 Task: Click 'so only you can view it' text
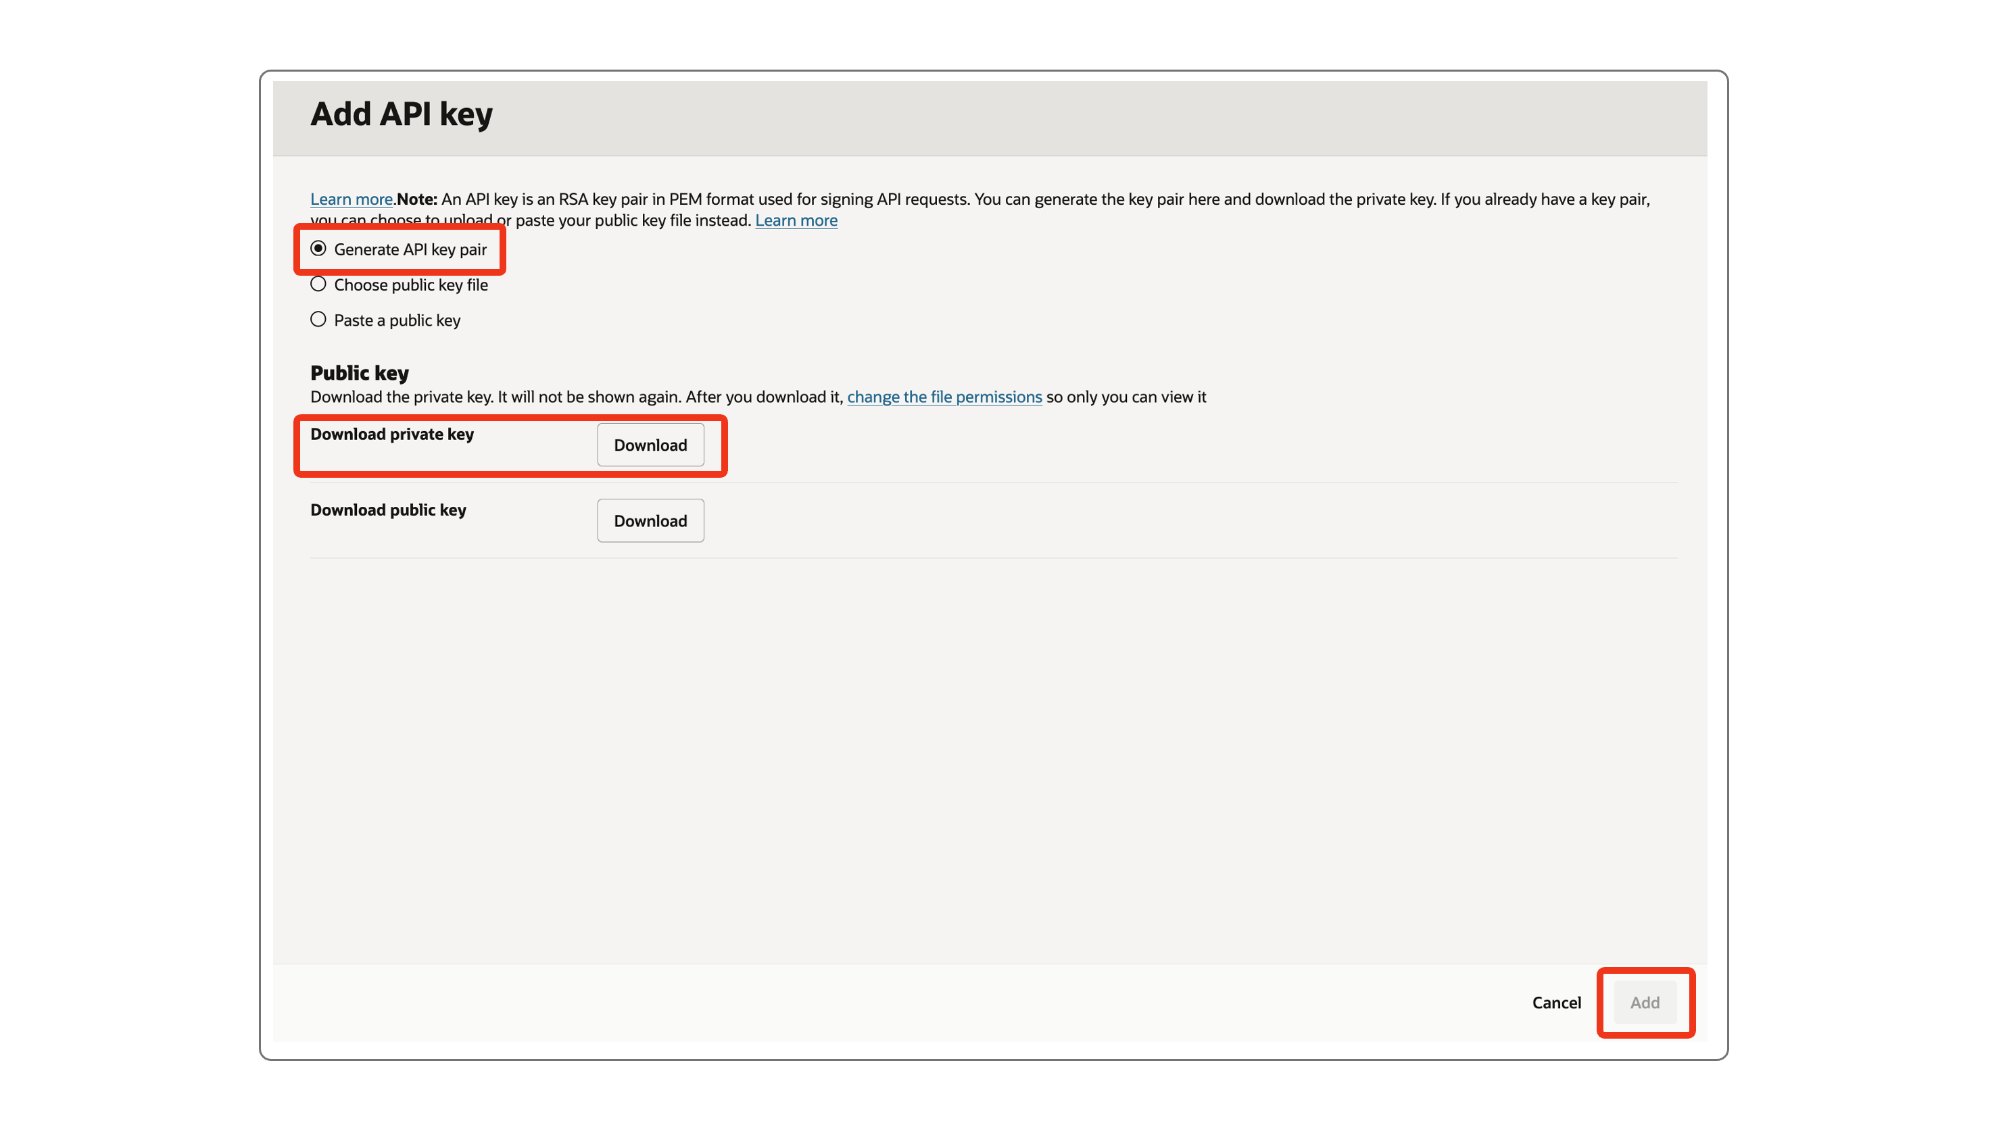1125,397
